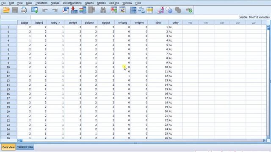Open Split File from the toolbar
271x152 pixels.
133,10
